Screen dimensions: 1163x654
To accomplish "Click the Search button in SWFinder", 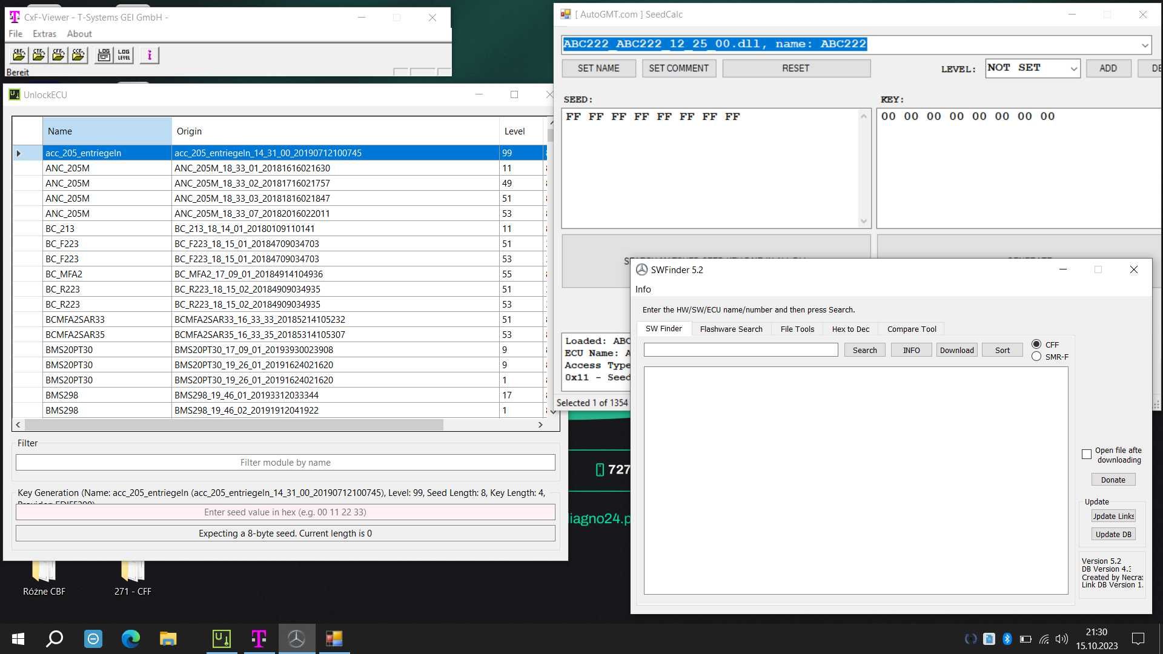I will pyautogui.click(x=865, y=351).
